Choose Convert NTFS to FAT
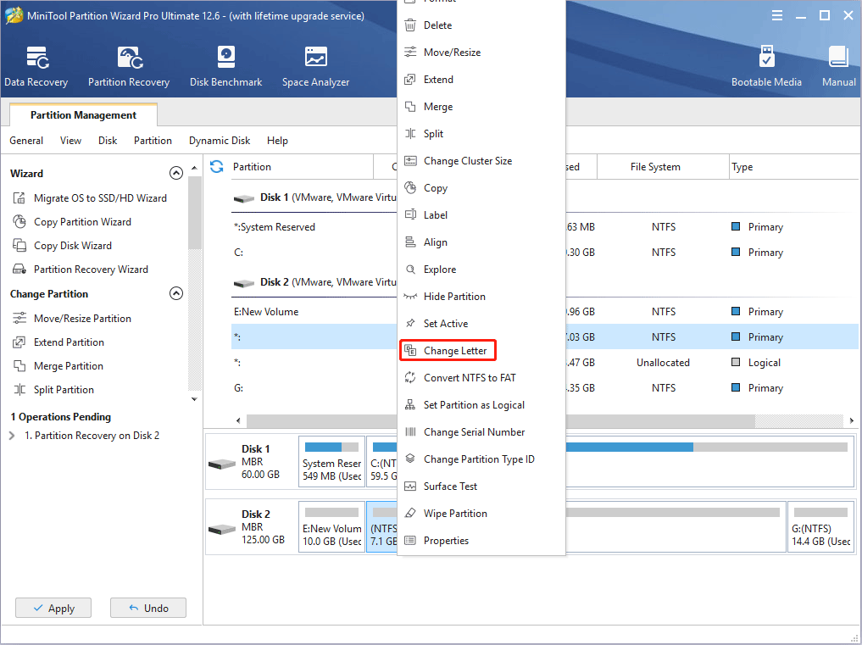Viewport: 862px width, 645px height. click(x=481, y=378)
